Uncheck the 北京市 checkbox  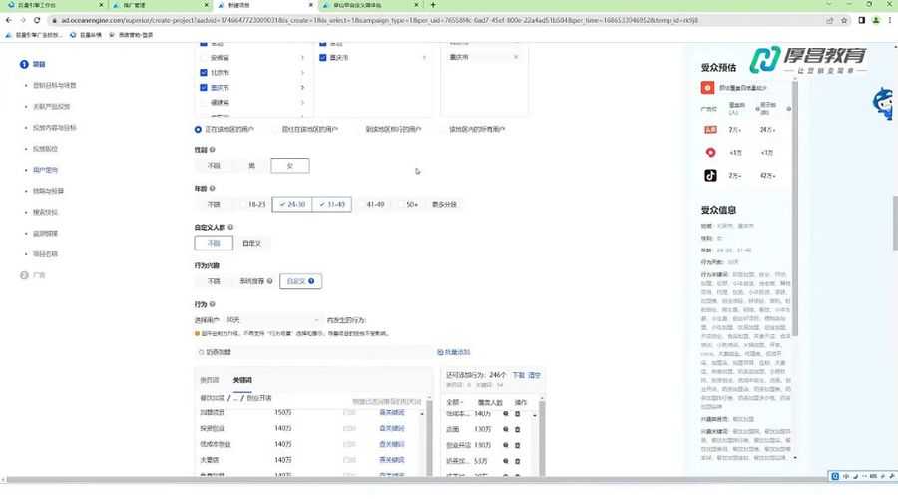click(204, 72)
